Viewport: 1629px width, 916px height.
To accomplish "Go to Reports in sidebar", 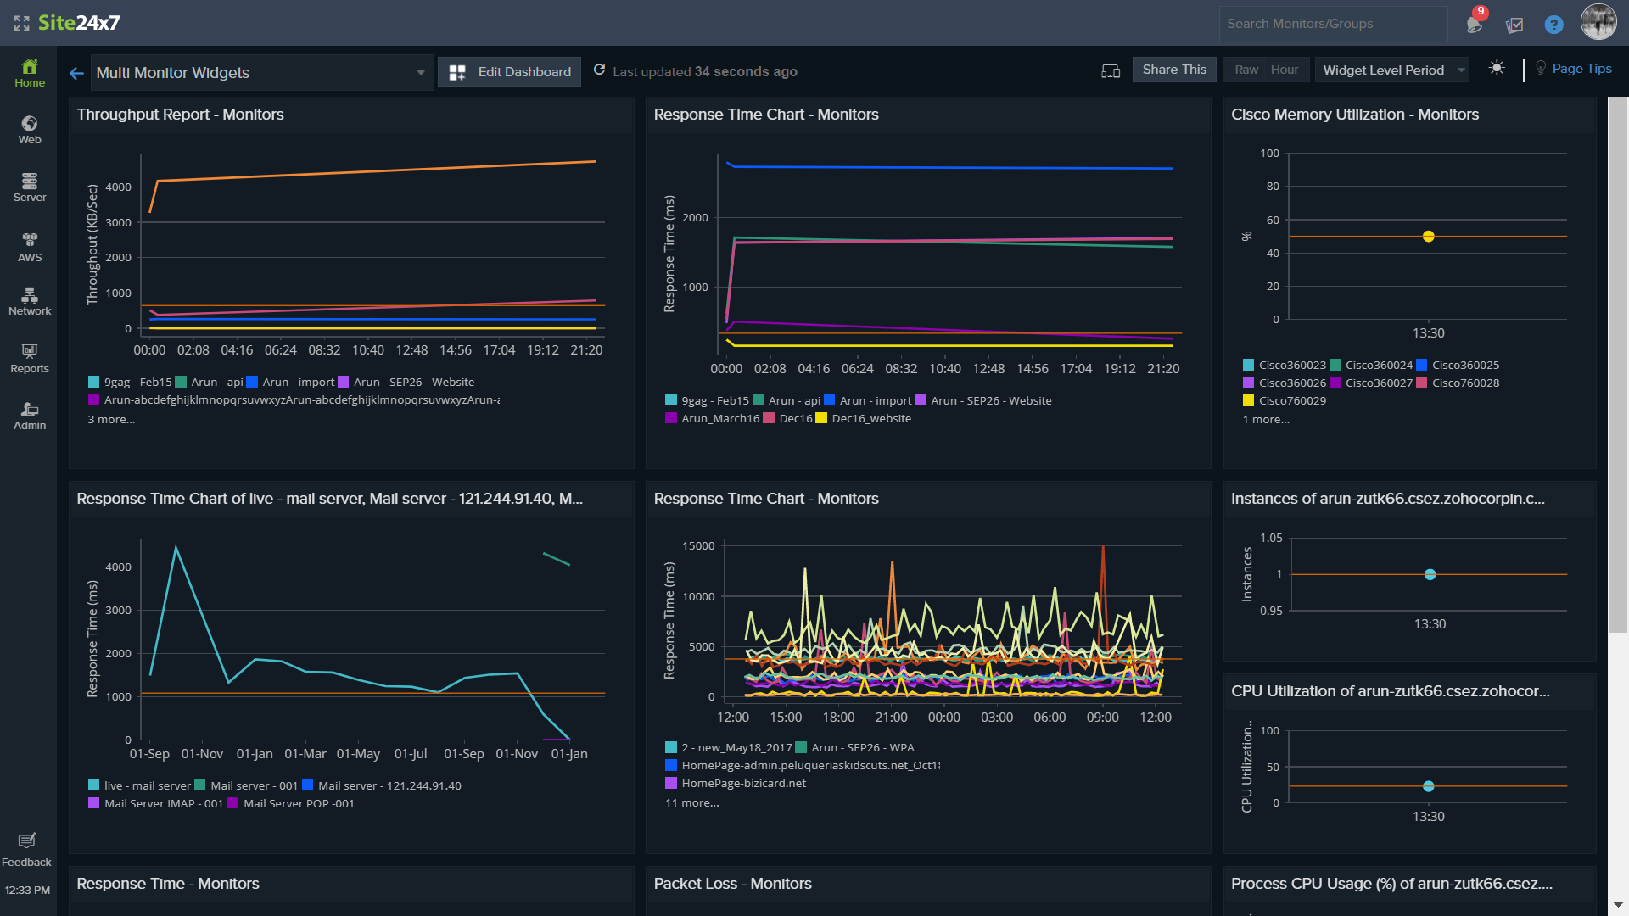I will 30,358.
